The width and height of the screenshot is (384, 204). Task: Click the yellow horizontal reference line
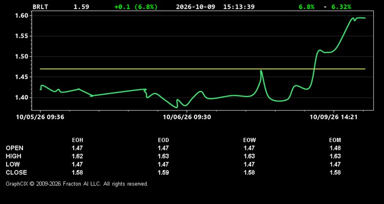[x=203, y=69]
